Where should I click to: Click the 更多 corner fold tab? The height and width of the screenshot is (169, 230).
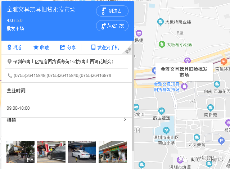(x=128, y=51)
